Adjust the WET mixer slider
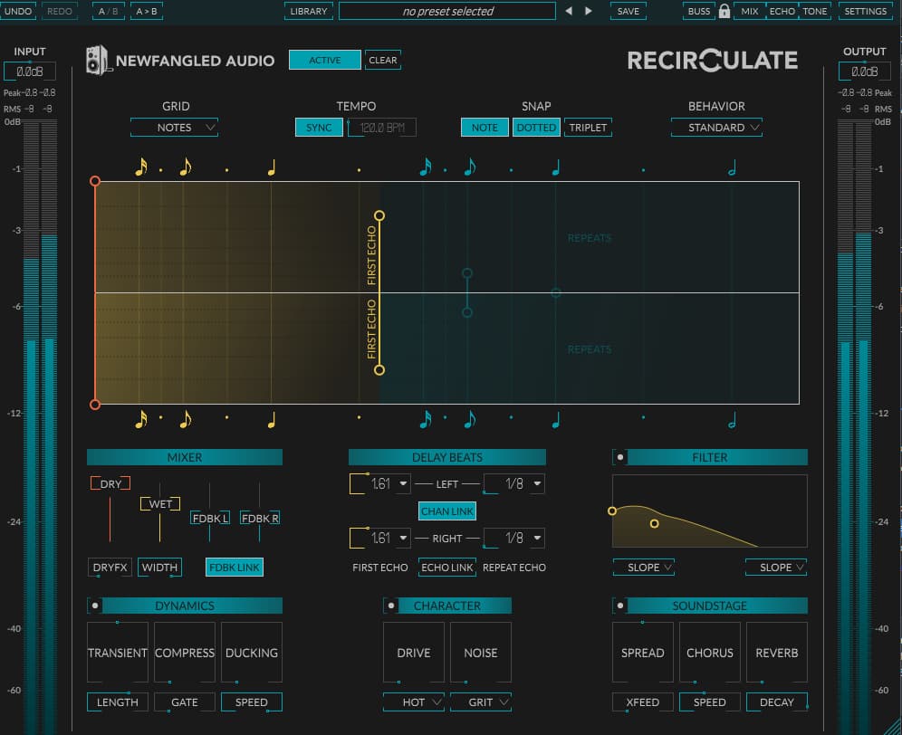Viewport: 902px width, 735px height. (160, 504)
